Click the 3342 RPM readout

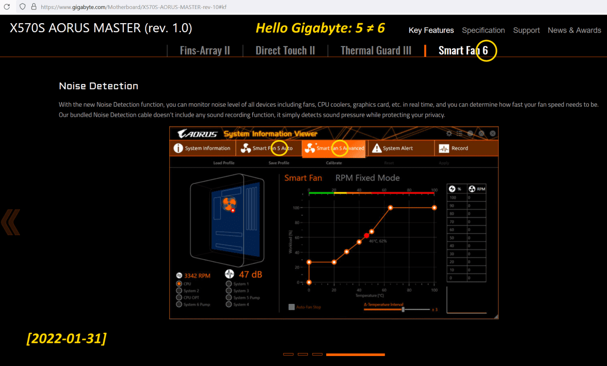tap(197, 275)
